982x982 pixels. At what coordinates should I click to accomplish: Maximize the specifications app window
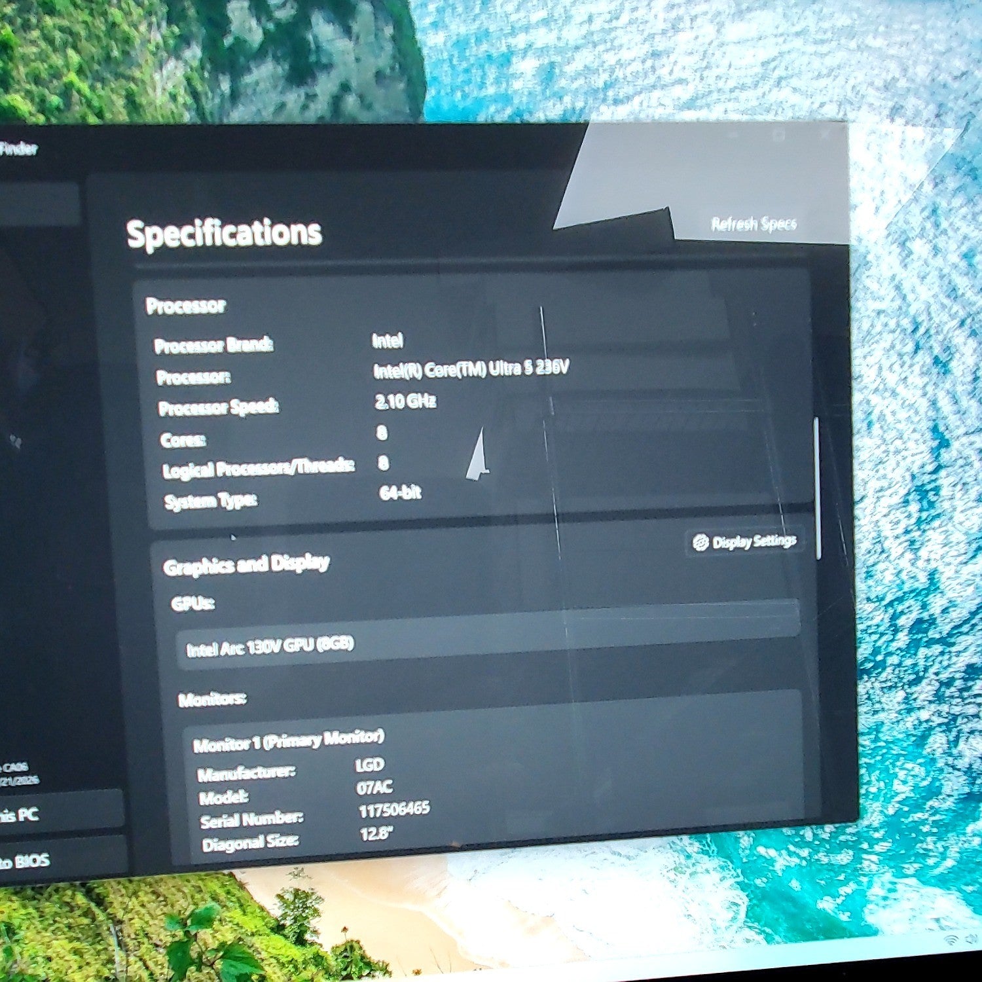[778, 135]
